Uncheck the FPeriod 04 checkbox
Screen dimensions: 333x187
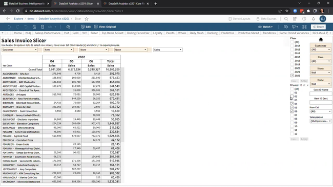coord(292,104)
